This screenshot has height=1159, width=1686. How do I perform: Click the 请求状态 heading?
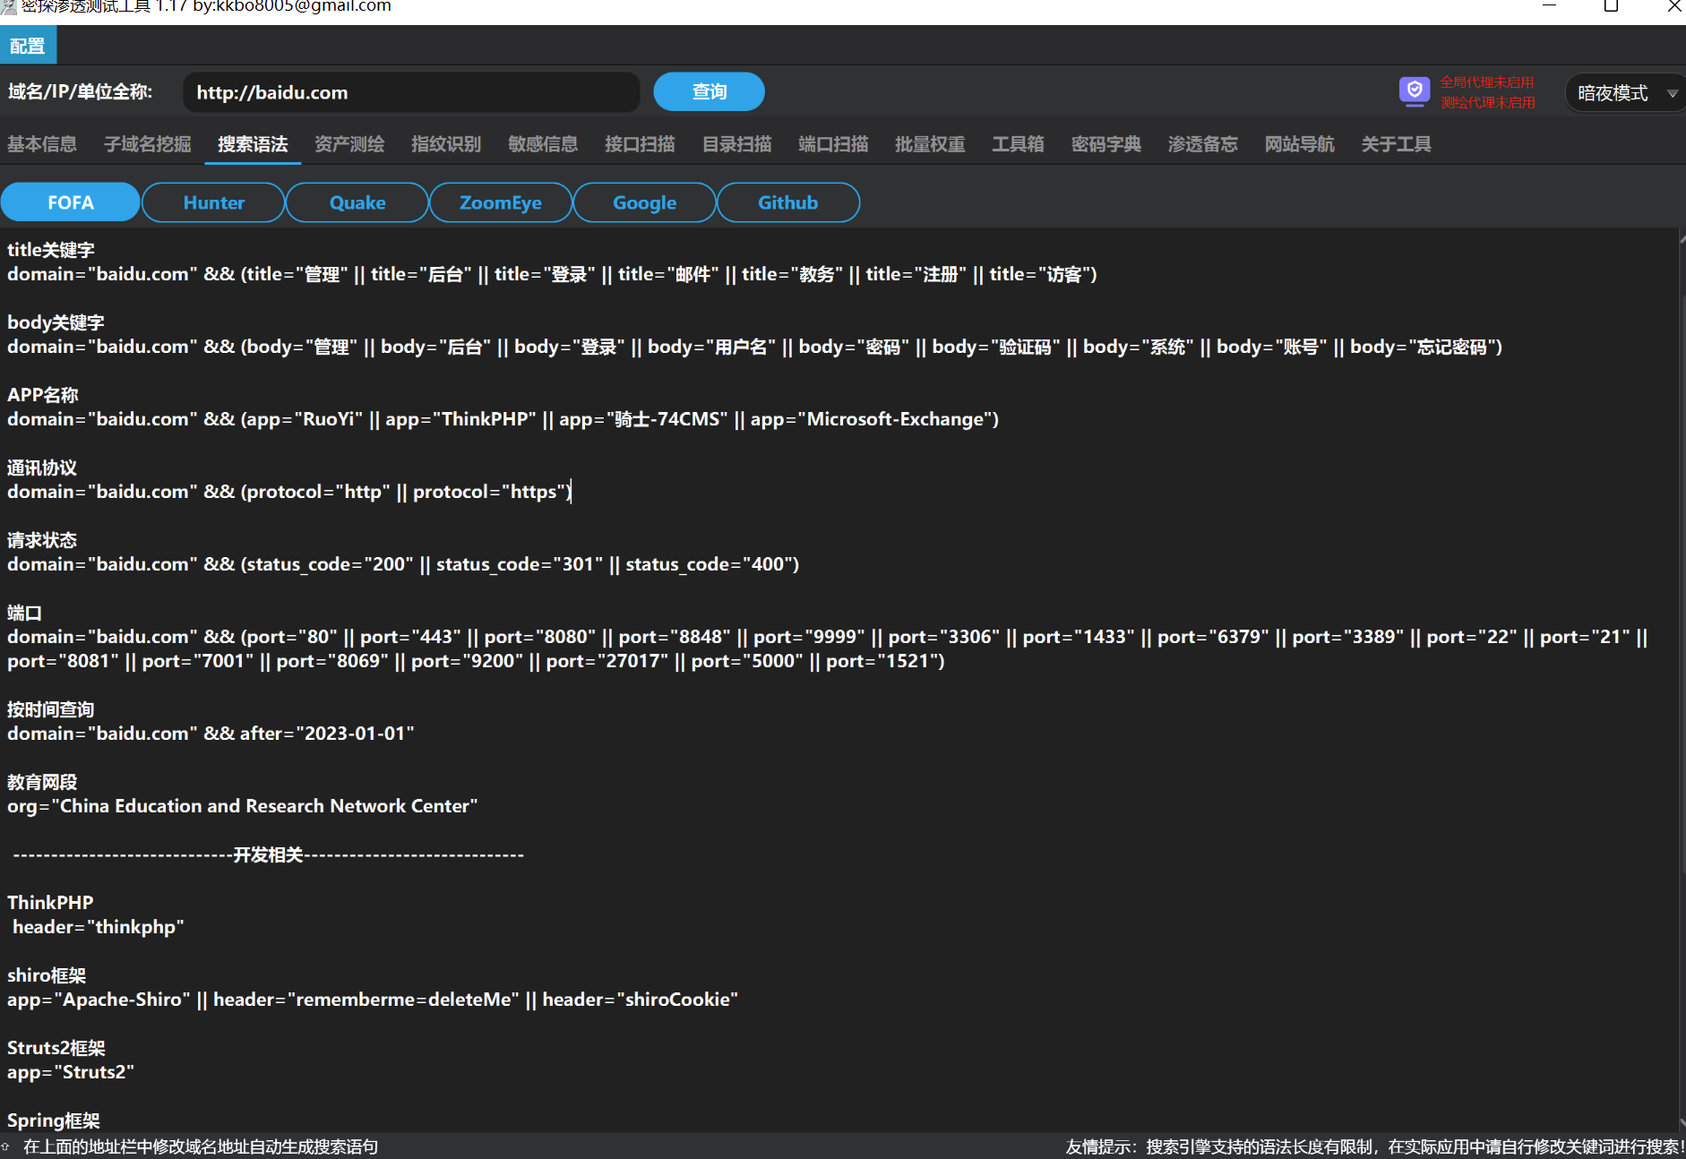[42, 540]
